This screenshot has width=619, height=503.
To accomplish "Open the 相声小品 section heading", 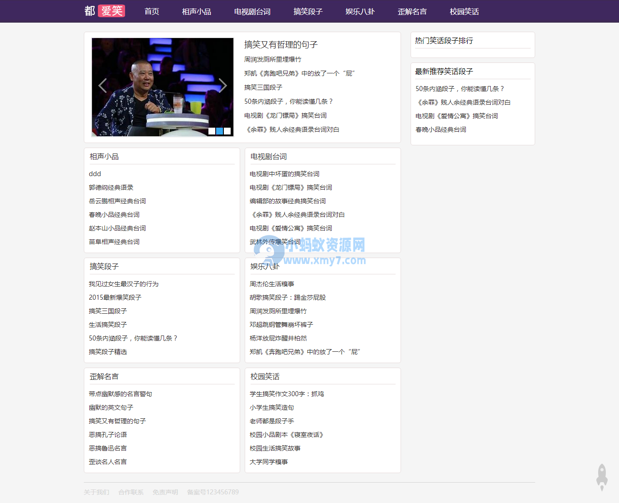I will 104,157.
